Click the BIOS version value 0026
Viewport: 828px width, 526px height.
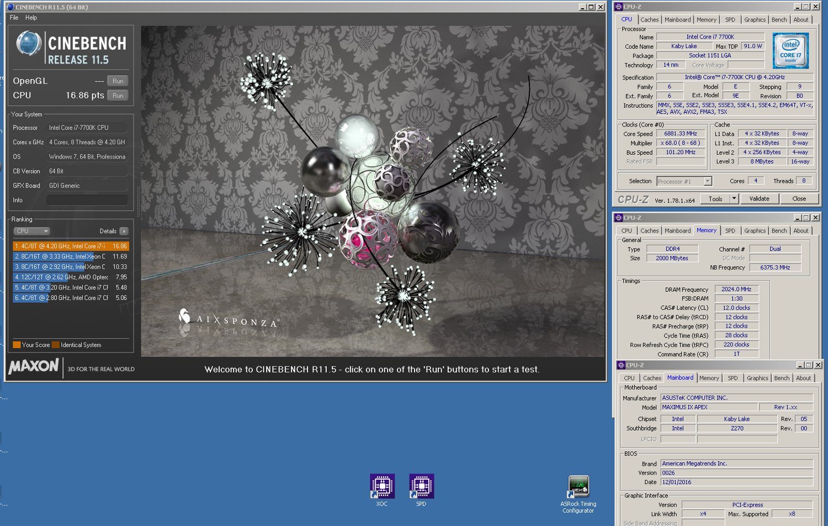[737, 473]
